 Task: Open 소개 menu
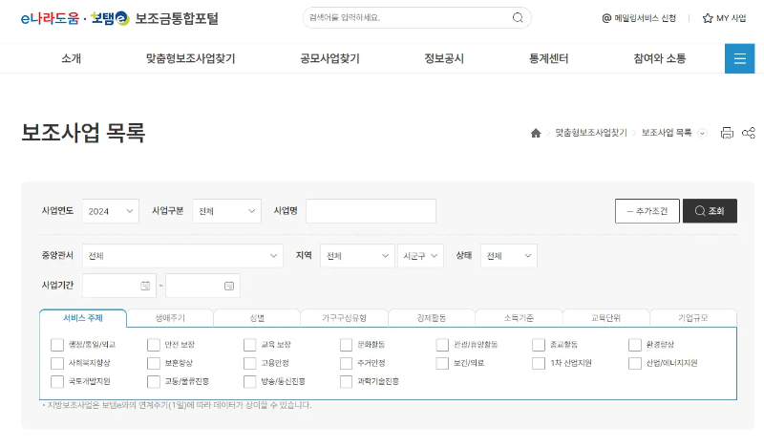71,58
